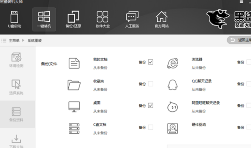Click the 硬件驱动 label
The height and width of the screenshot is (148, 251).
click(x=199, y=125)
